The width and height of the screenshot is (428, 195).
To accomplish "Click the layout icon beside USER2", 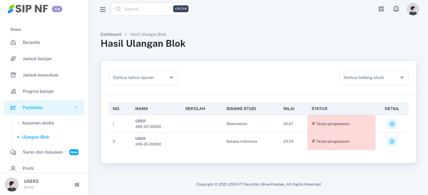I will tap(77, 185).
